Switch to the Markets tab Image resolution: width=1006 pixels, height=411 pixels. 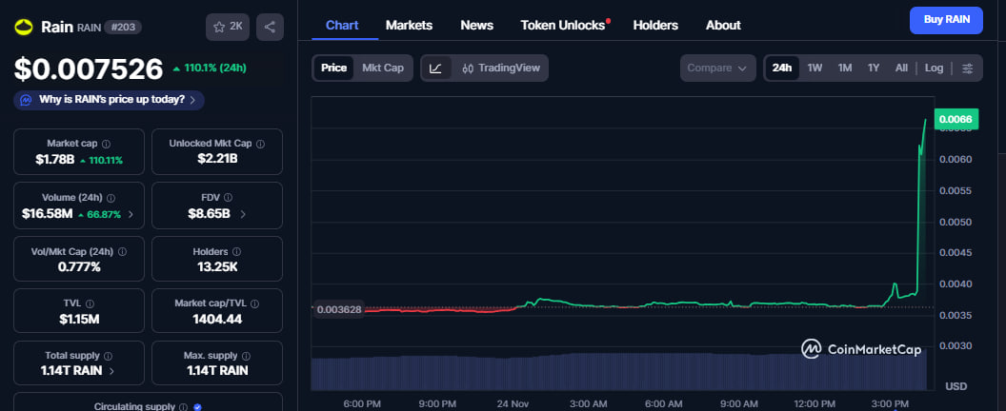coord(409,25)
